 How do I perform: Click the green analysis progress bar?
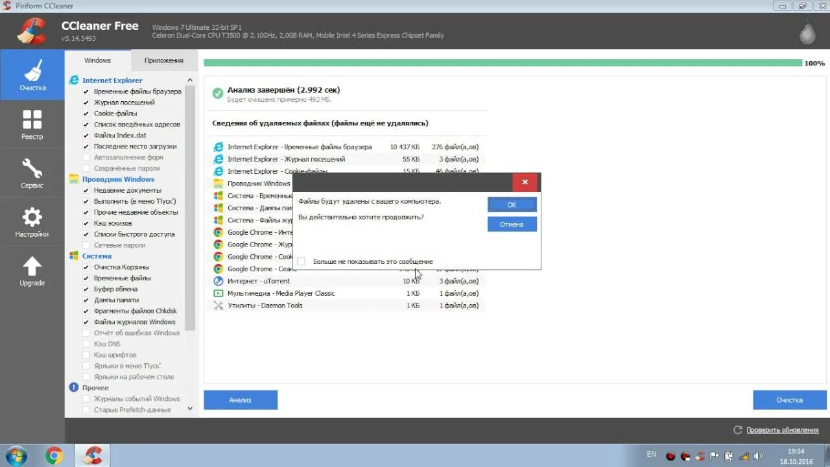tap(499, 63)
